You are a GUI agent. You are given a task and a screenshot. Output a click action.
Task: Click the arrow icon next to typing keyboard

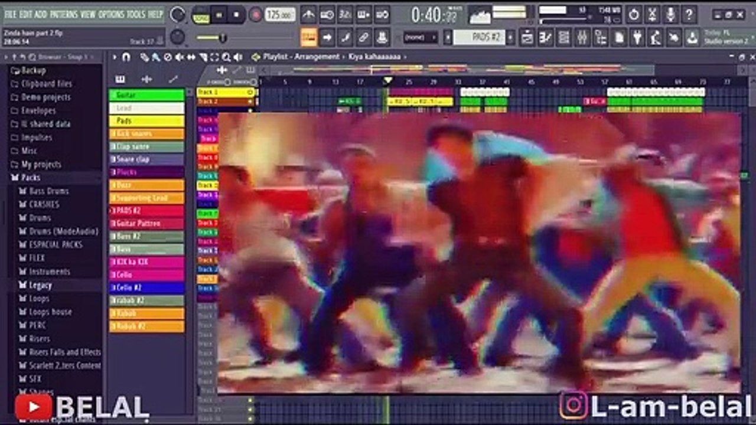click(x=327, y=37)
